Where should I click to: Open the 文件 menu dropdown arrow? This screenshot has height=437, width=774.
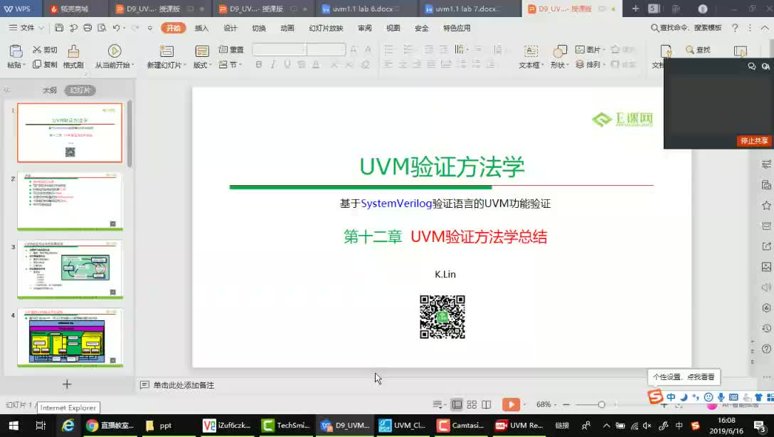41,28
